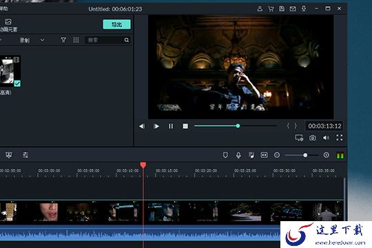Toggle the grid view icon

(76, 40)
